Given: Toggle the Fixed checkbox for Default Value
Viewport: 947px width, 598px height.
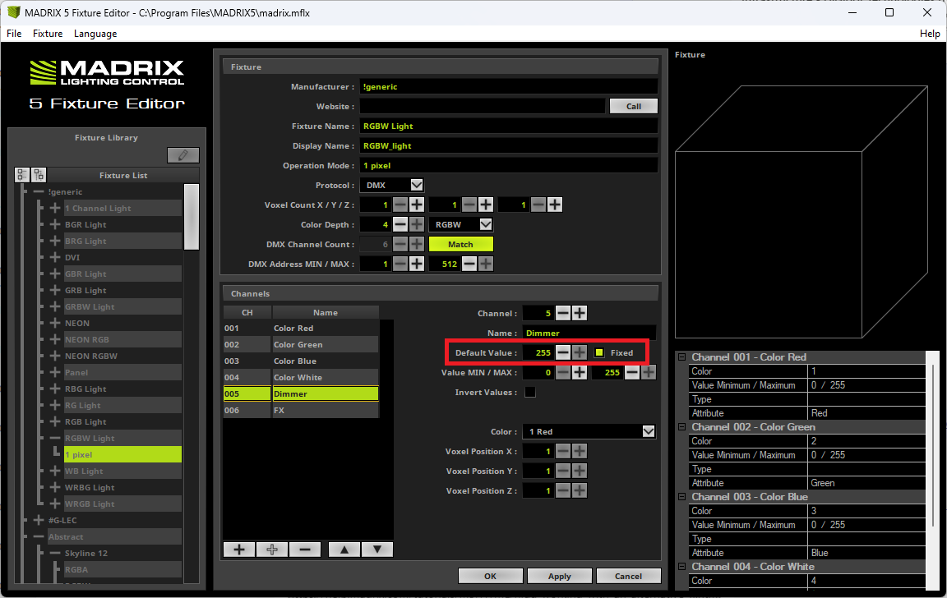Looking at the screenshot, I should [x=599, y=353].
